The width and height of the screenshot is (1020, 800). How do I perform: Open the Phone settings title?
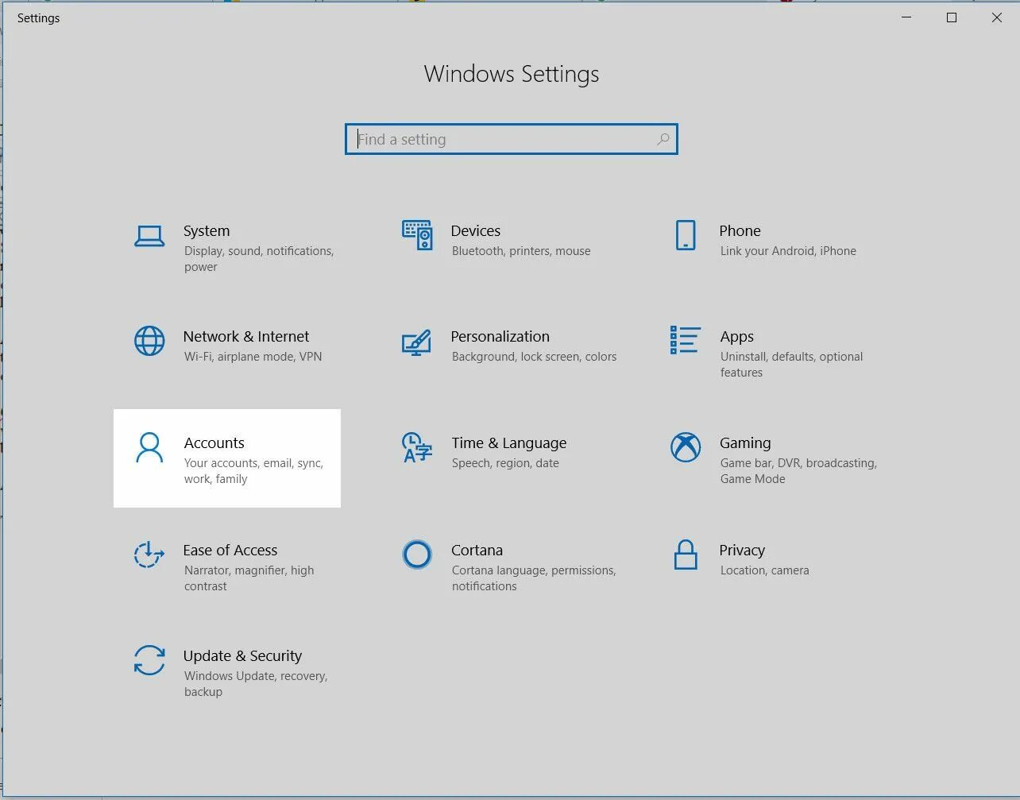coord(740,231)
